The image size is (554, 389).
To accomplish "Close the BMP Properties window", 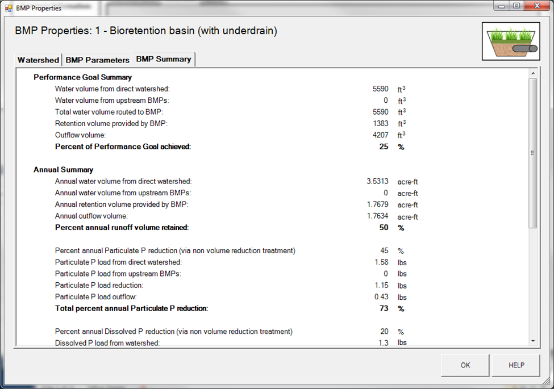I will click(537, 6).
